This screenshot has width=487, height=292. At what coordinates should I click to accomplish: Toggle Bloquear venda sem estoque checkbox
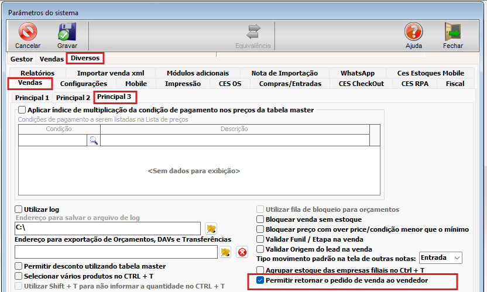tap(260, 219)
